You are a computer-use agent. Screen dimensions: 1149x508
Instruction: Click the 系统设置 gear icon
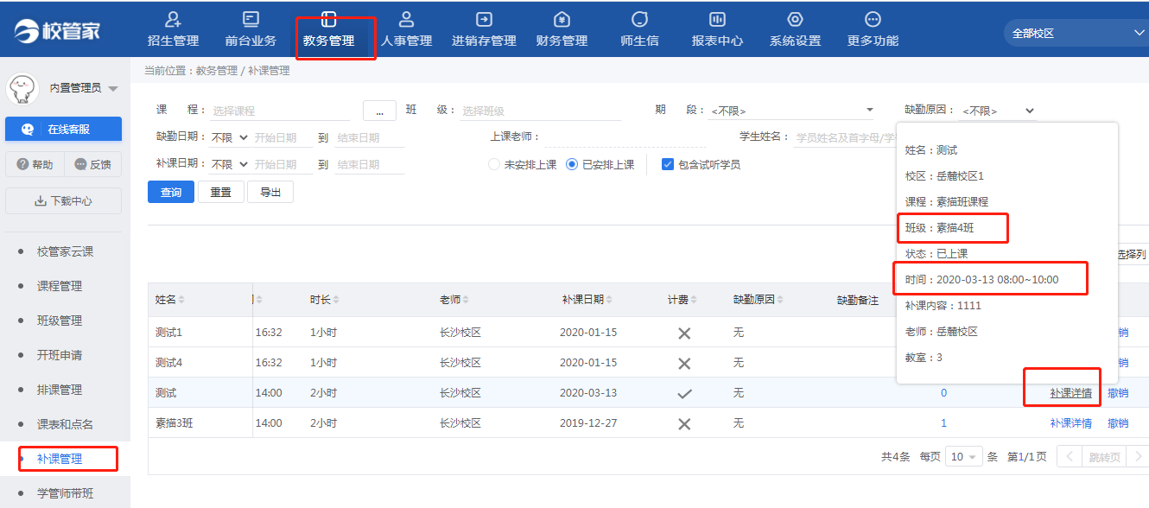pyautogui.click(x=795, y=19)
